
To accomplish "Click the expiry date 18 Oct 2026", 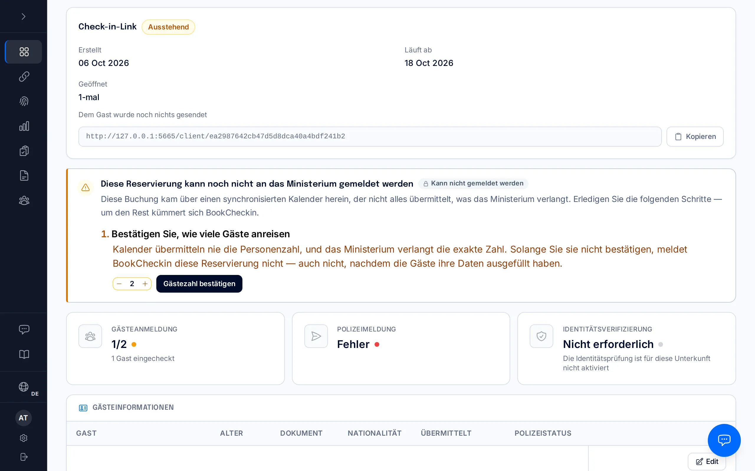I will [429, 63].
